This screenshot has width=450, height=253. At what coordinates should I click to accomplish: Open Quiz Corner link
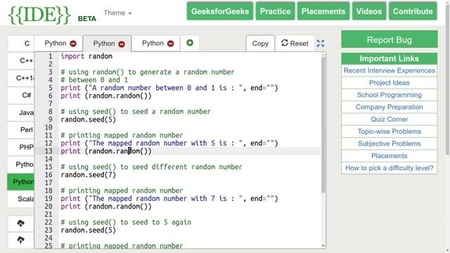390,119
